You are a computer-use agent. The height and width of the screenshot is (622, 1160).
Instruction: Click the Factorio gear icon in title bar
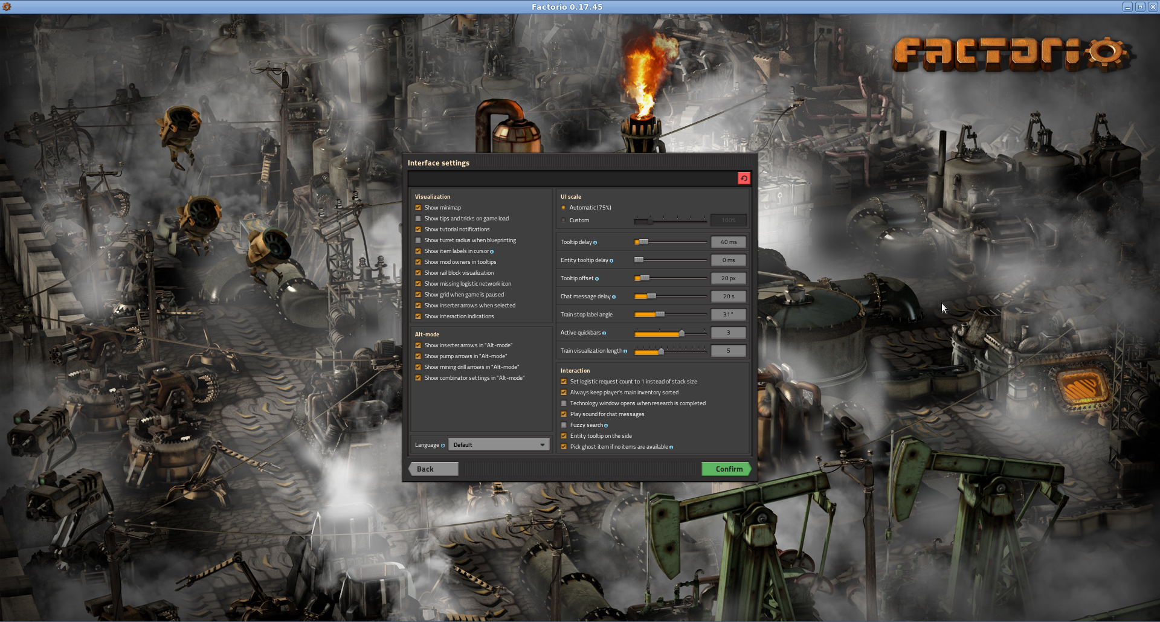tap(7, 7)
